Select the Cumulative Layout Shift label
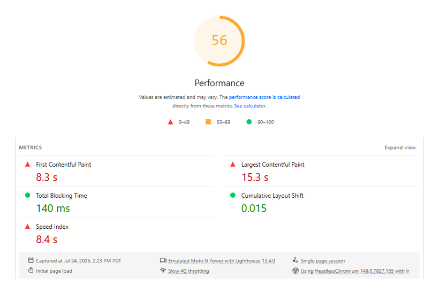This screenshot has width=439, height=294. pyautogui.click(x=272, y=196)
